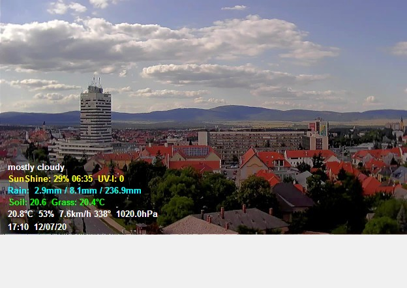407x288 pixels.
Task: Select the 'UV-I: 0' value
Action: tap(111, 179)
